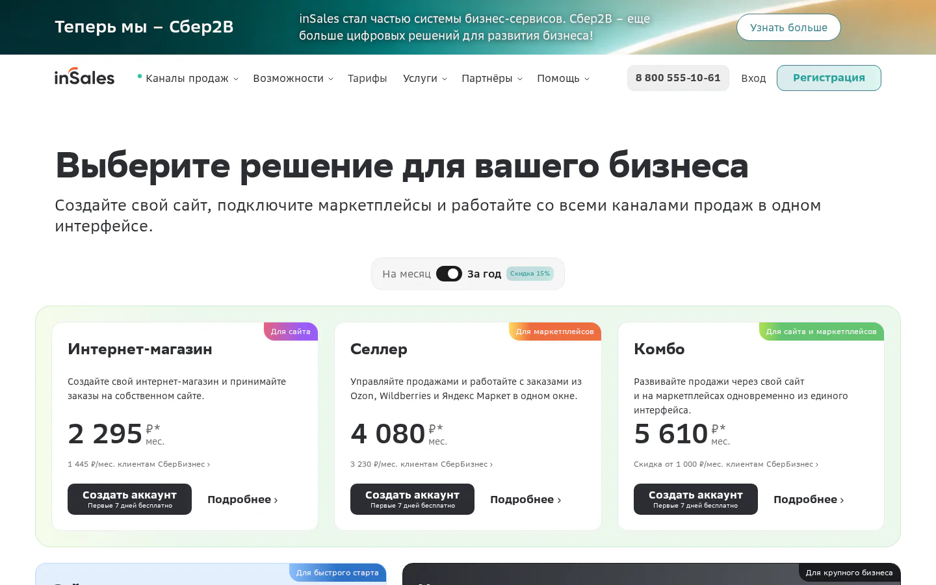The width and height of the screenshot is (936, 585).
Task: Click the 4 080 price value
Action: click(388, 434)
